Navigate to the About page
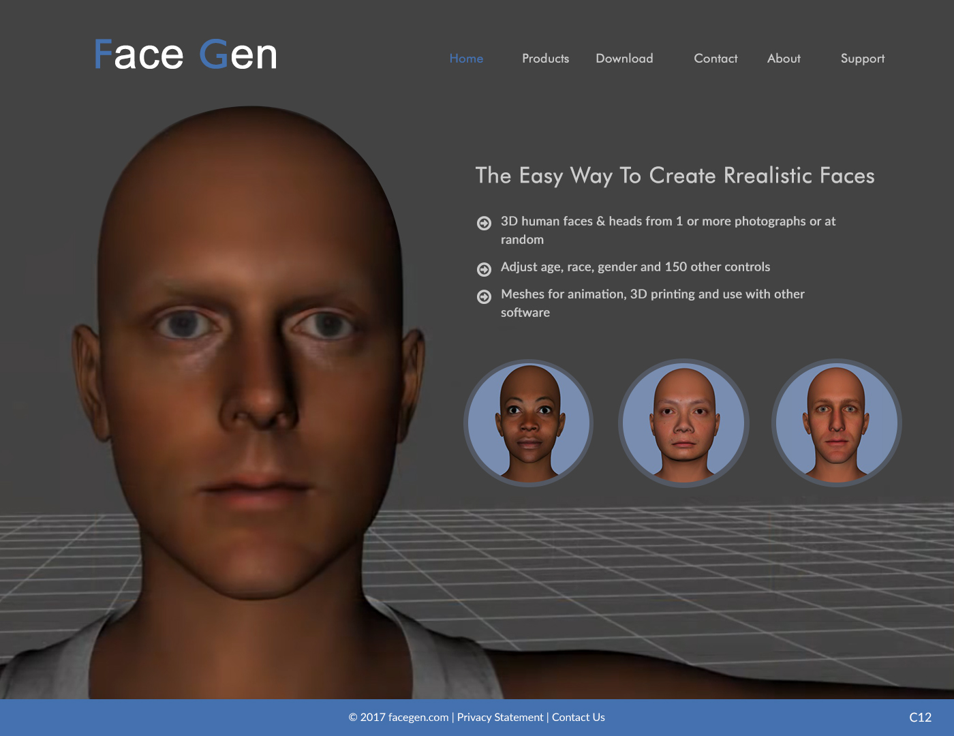The image size is (954, 736). [784, 59]
